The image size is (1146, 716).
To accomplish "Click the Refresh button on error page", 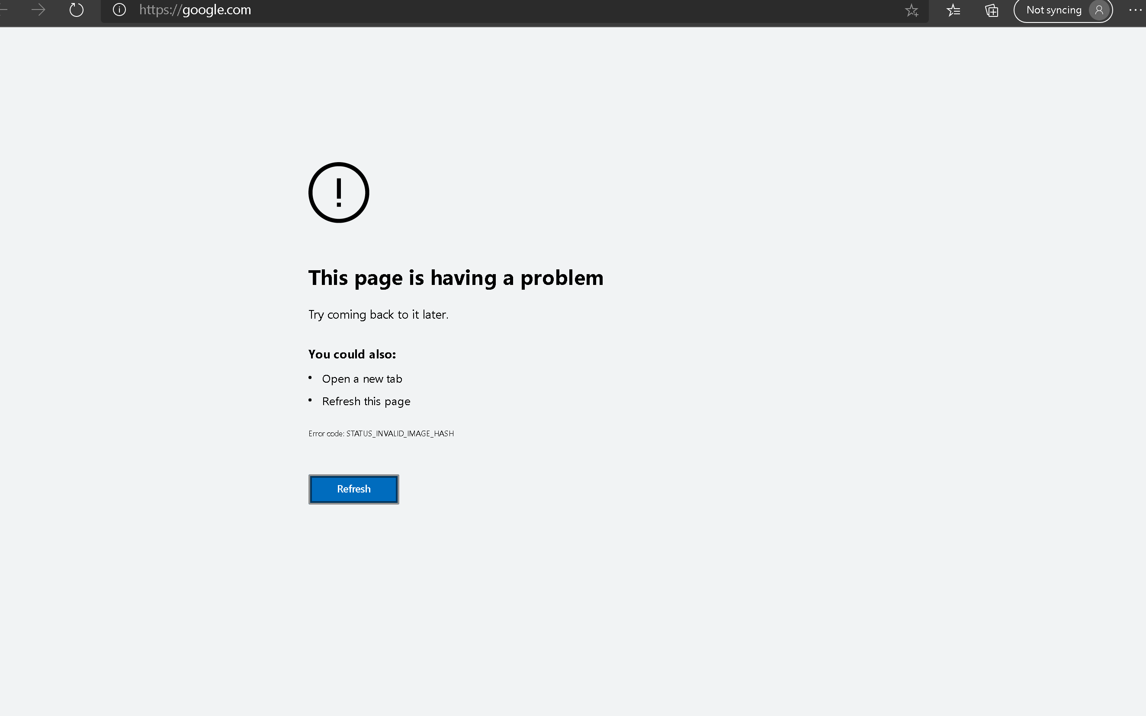I will coord(353,488).
